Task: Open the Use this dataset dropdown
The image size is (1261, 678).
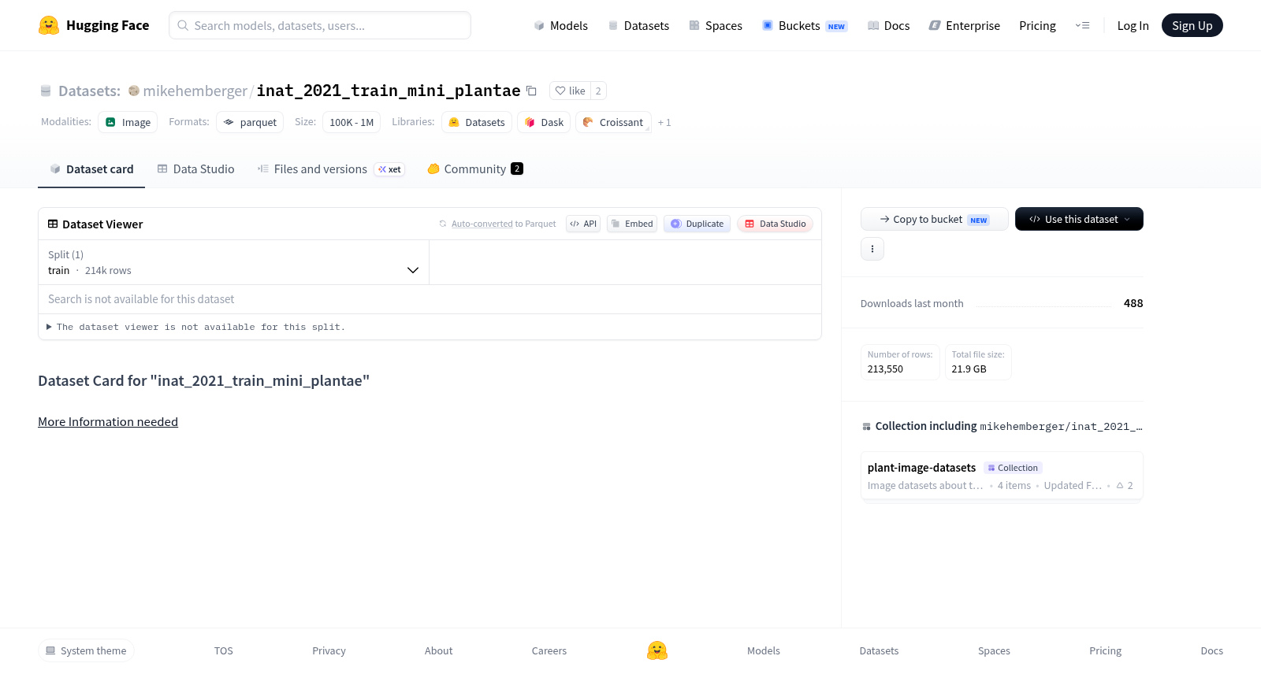Action: (1079, 219)
